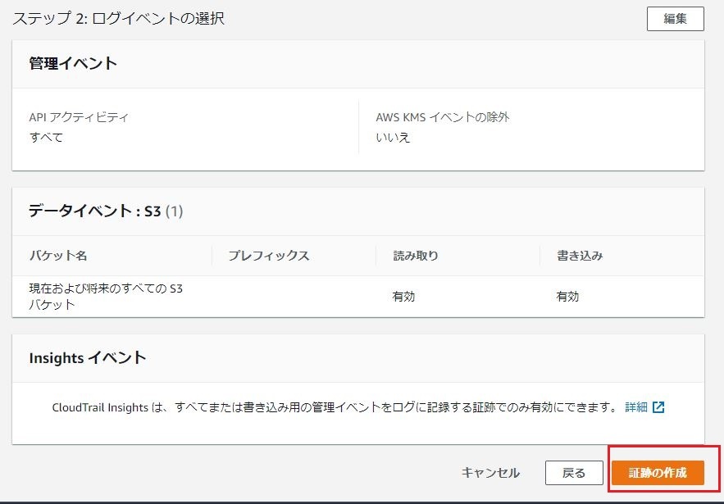Select the 現在および将来のすべての S3 バケット cell
The height and width of the screenshot is (504, 724).
point(106,297)
